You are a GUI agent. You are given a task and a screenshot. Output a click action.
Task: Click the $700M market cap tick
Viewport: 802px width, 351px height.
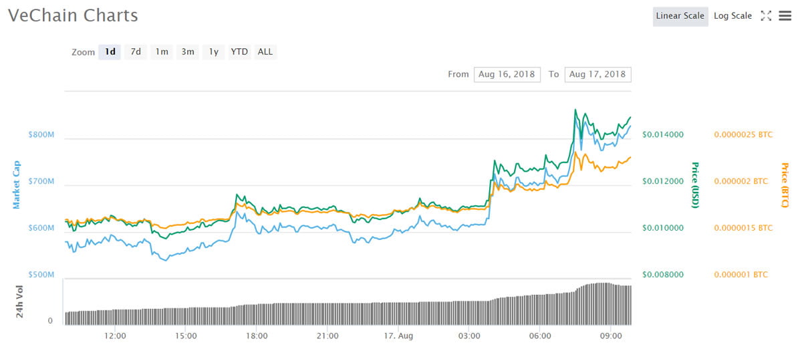pyautogui.click(x=40, y=181)
